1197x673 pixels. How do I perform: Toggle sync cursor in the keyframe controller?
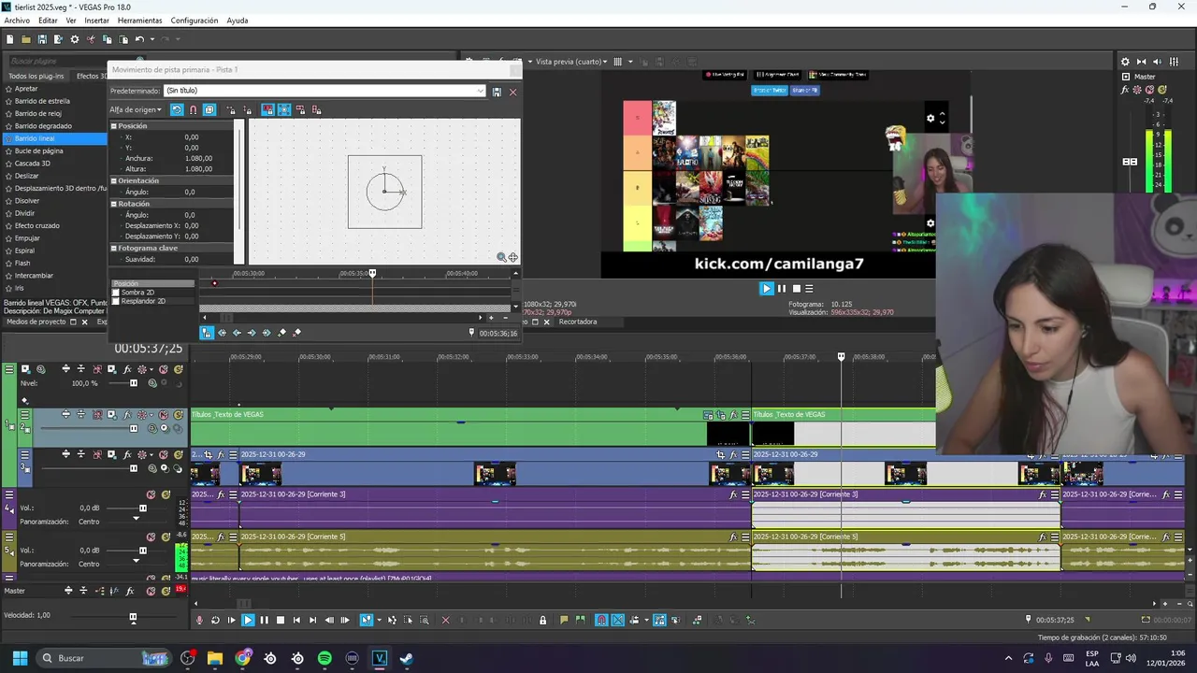(207, 333)
